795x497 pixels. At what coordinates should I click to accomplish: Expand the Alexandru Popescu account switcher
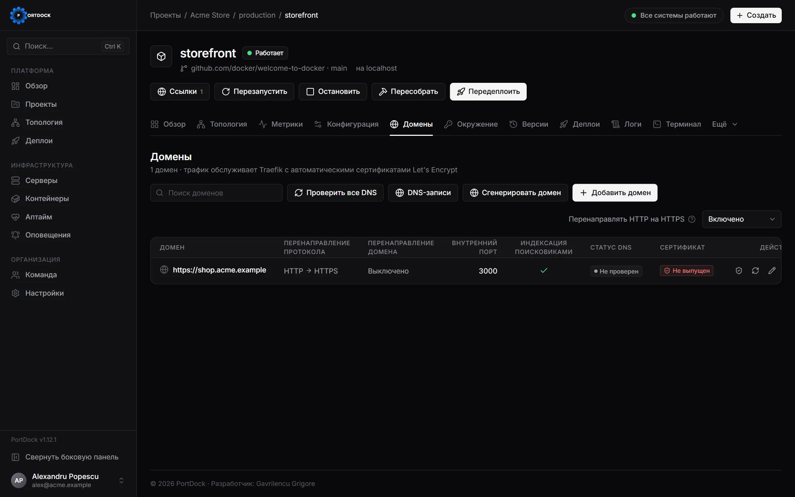pyautogui.click(x=68, y=480)
